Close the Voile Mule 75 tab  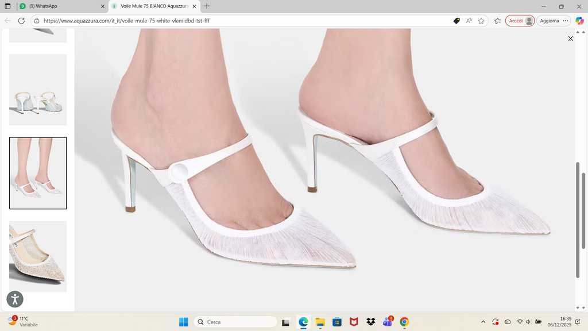[195, 6]
